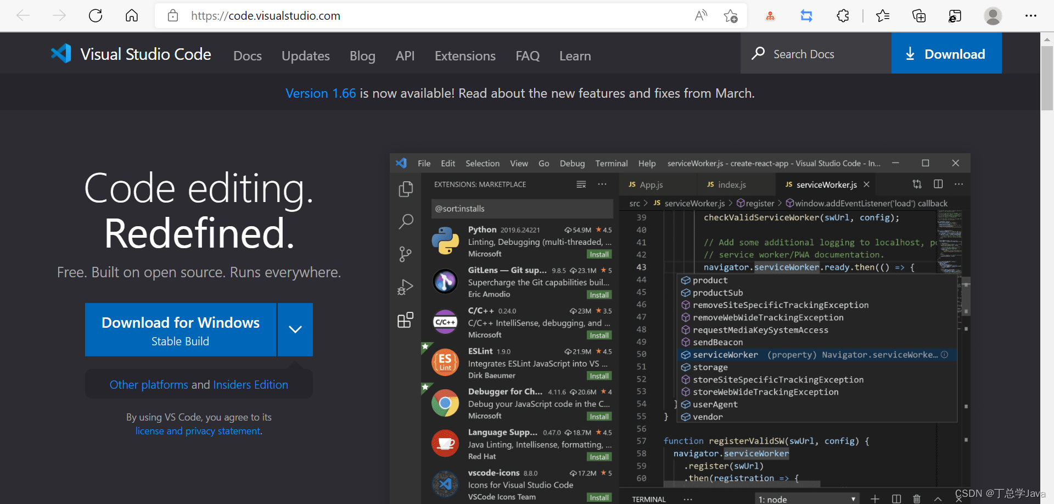Screen dimensions: 1054x504
Task: Click the Run and Debug icon
Action: [x=405, y=287]
